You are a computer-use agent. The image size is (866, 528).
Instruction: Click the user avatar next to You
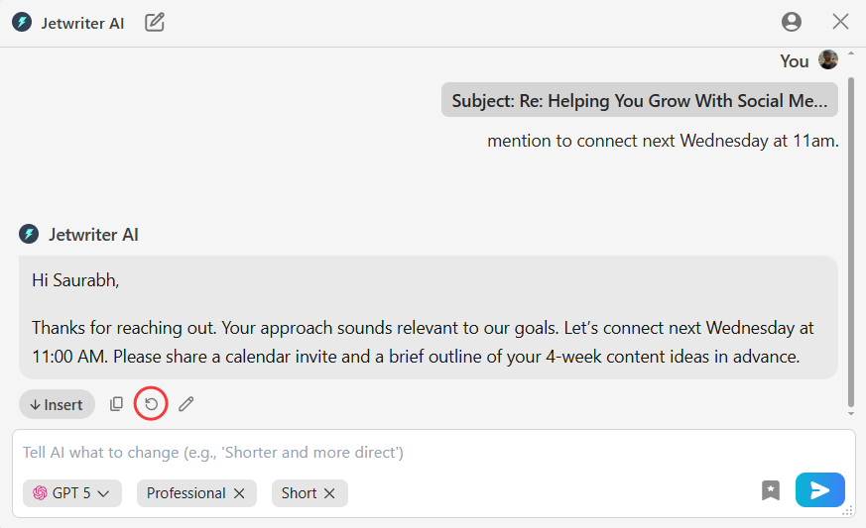pyautogui.click(x=828, y=60)
